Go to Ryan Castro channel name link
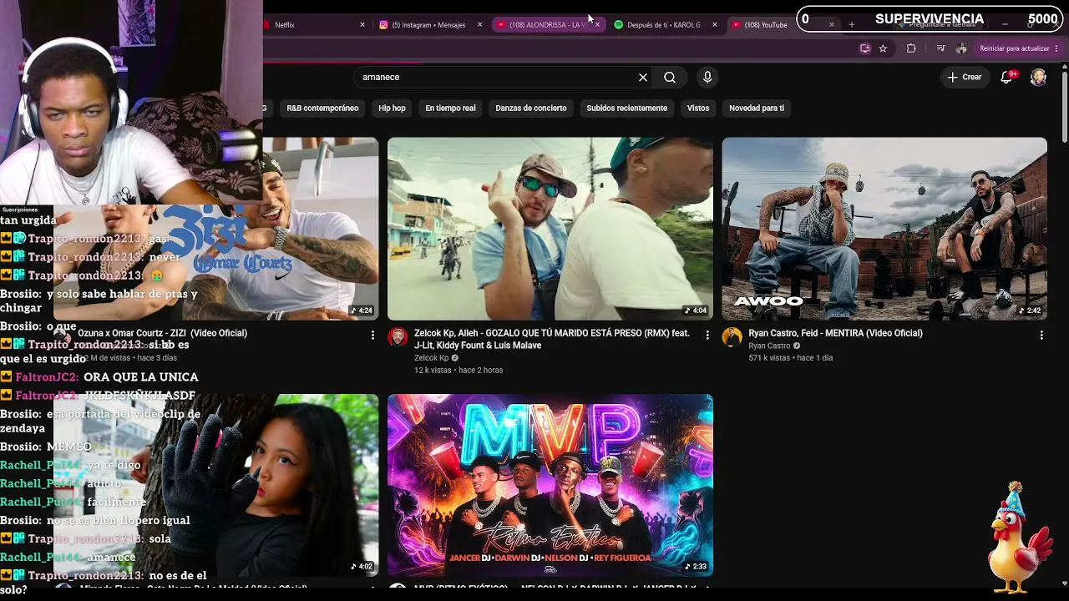The image size is (1069, 601). (769, 346)
